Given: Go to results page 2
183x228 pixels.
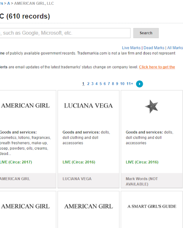Looking at the screenshot, I should coord(88,84).
